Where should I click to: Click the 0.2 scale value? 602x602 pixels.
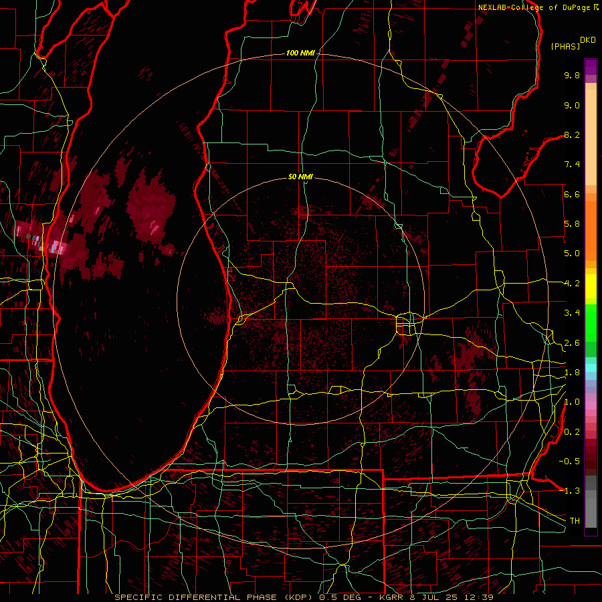572,432
